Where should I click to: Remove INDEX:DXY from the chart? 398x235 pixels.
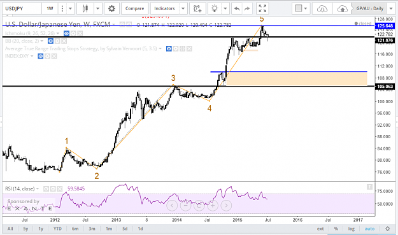(x=54, y=56)
